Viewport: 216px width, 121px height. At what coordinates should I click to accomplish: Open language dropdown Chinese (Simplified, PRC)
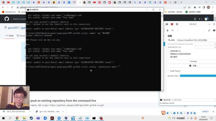[x=196, y=40]
